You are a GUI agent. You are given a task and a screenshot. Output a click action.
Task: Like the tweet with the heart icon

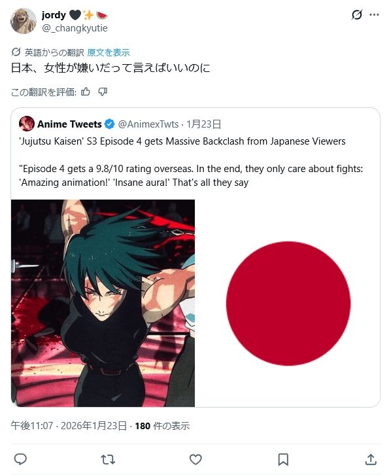click(195, 459)
